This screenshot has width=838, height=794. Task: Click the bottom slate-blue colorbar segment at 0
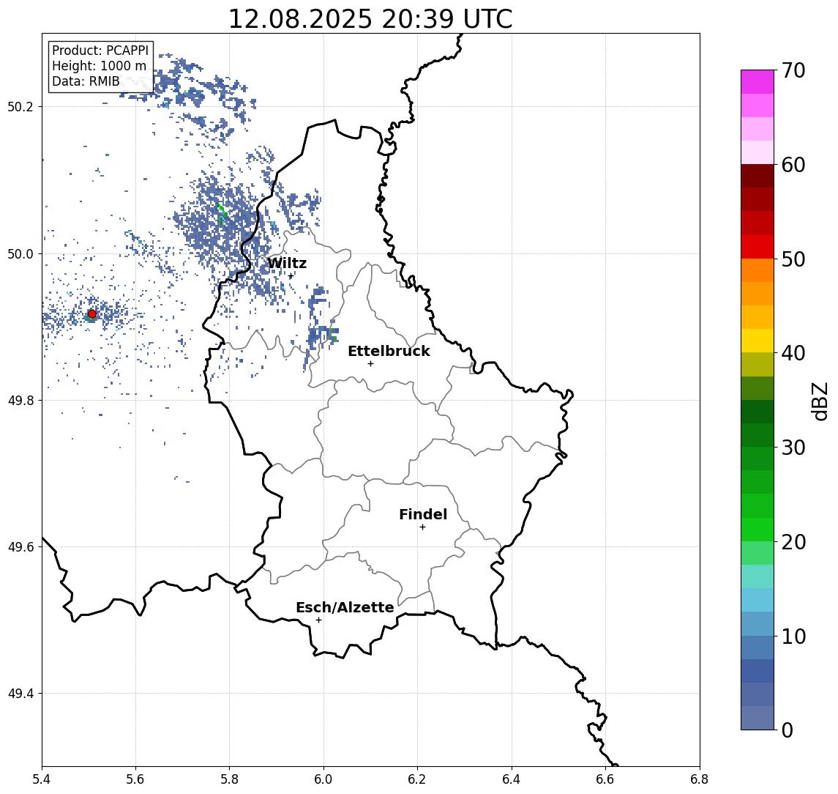757,718
